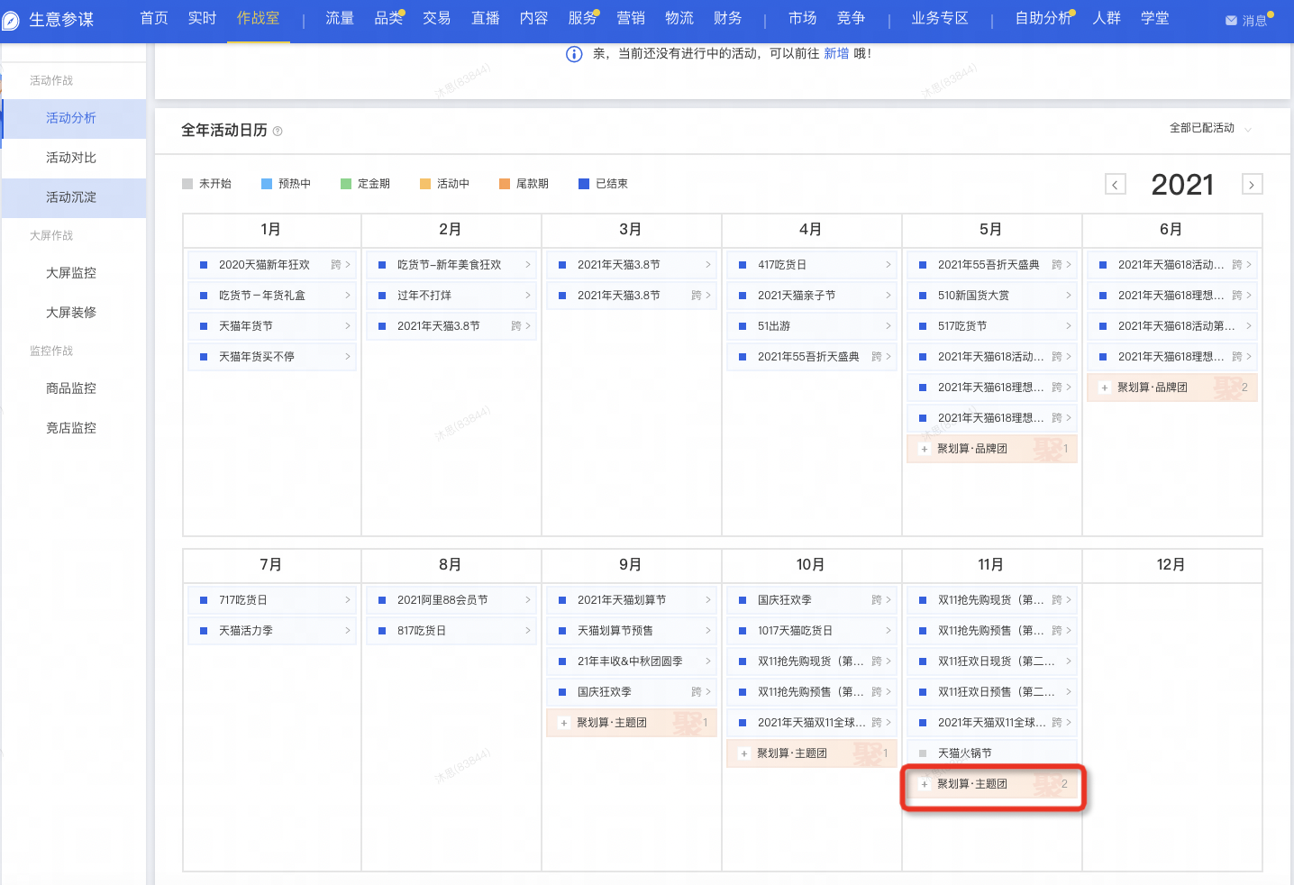
Task: Click the 新增 link in banner
Action: tap(836, 54)
